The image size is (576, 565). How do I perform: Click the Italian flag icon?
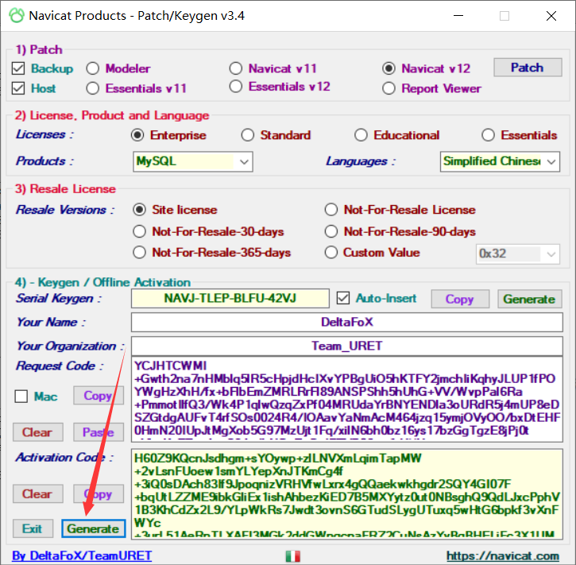click(x=293, y=555)
